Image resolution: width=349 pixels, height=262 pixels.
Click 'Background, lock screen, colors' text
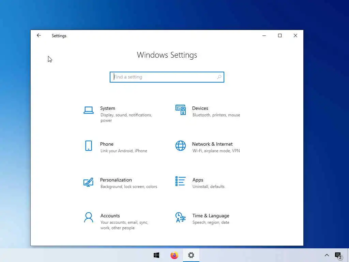point(128,187)
